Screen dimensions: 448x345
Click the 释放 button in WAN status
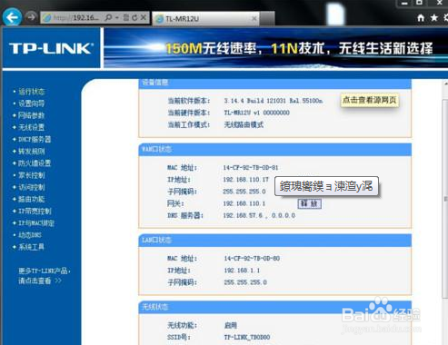pos(309,203)
